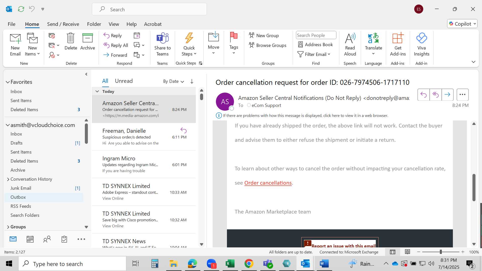Open the reading pane more actions menu
482x271 pixels.
[462, 95]
